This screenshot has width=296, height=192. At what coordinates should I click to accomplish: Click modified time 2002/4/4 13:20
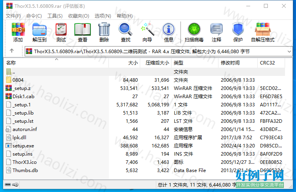[x=238, y=146]
